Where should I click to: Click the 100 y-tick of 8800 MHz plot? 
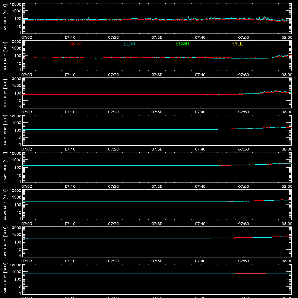tap(18, 242)
